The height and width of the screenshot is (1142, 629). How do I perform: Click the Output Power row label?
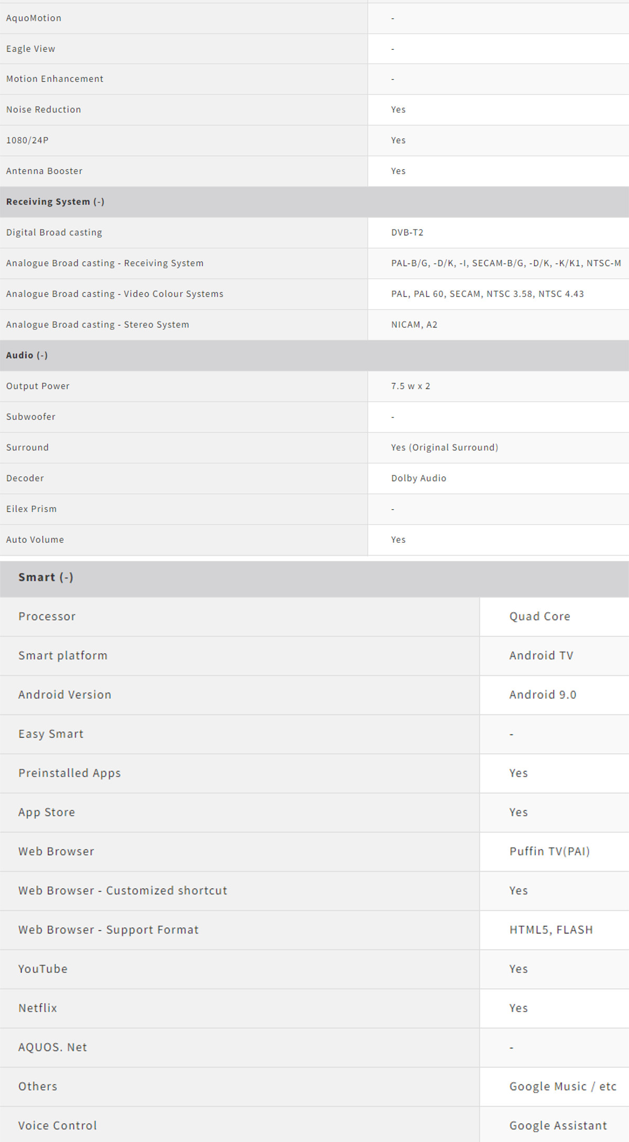point(38,386)
